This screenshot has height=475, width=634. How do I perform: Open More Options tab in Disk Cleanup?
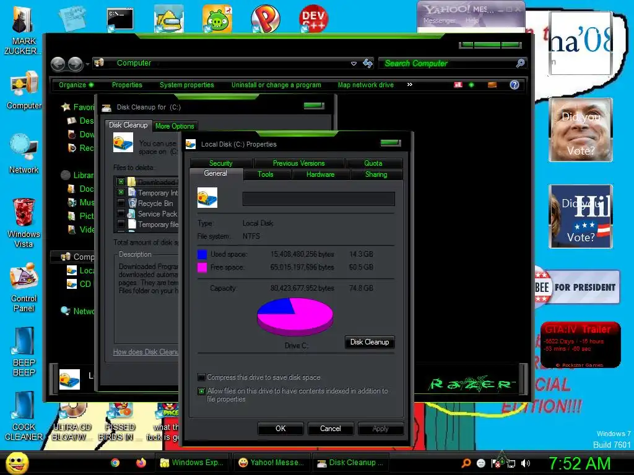point(175,126)
